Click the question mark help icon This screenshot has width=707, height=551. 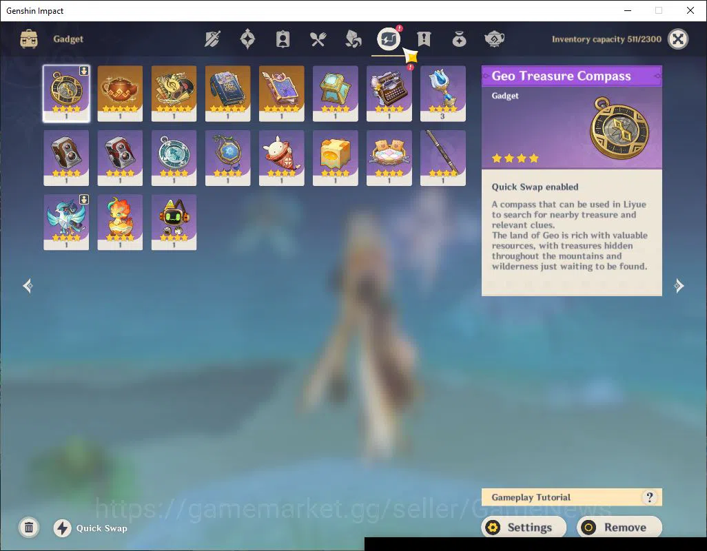[x=649, y=497]
